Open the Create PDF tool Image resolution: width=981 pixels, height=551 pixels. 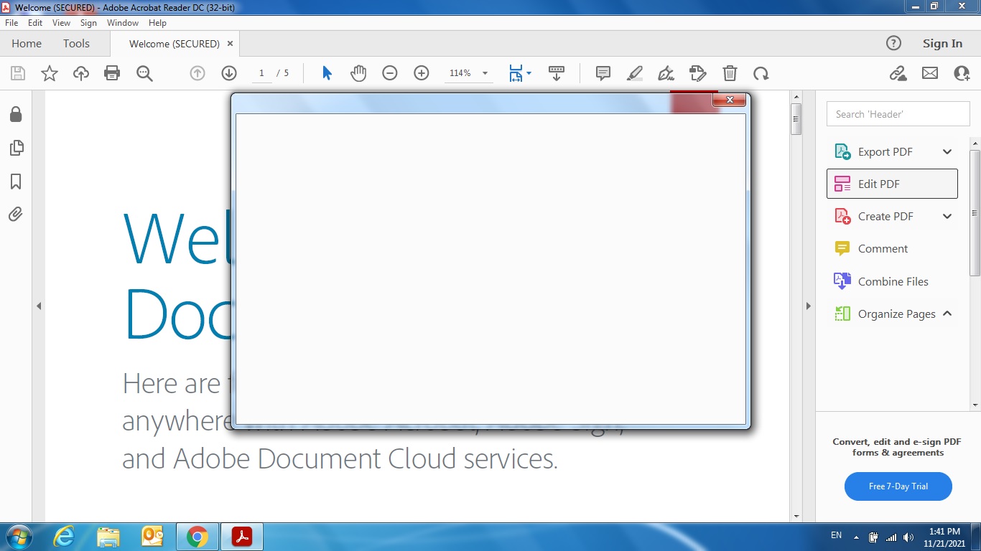884,216
